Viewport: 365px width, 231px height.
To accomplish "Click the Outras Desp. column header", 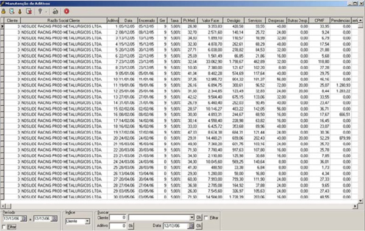I will coord(297,21).
